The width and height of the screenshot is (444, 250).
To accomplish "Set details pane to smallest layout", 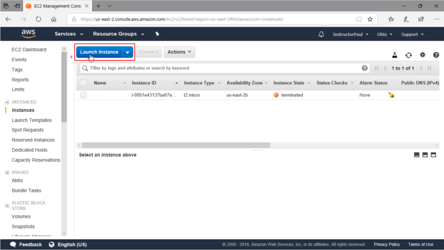I will pyautogui.click(x=417, y=155).
